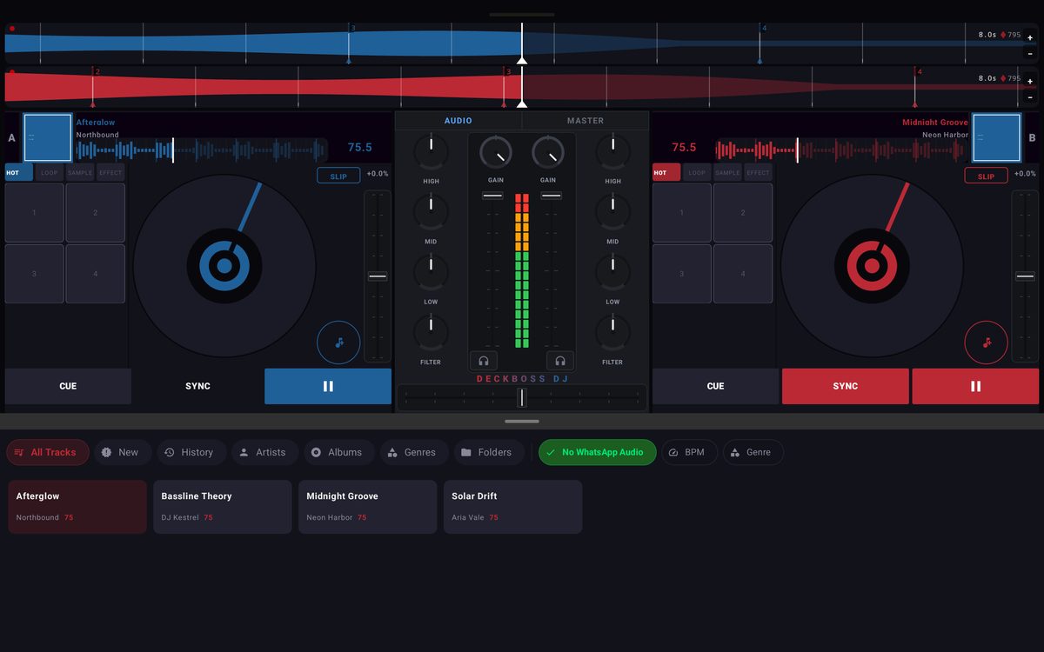Open the BPM sort option

pos(690,452)
